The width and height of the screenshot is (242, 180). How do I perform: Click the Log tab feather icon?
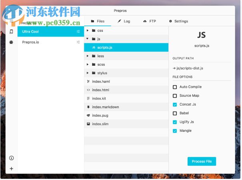point(119,21)
